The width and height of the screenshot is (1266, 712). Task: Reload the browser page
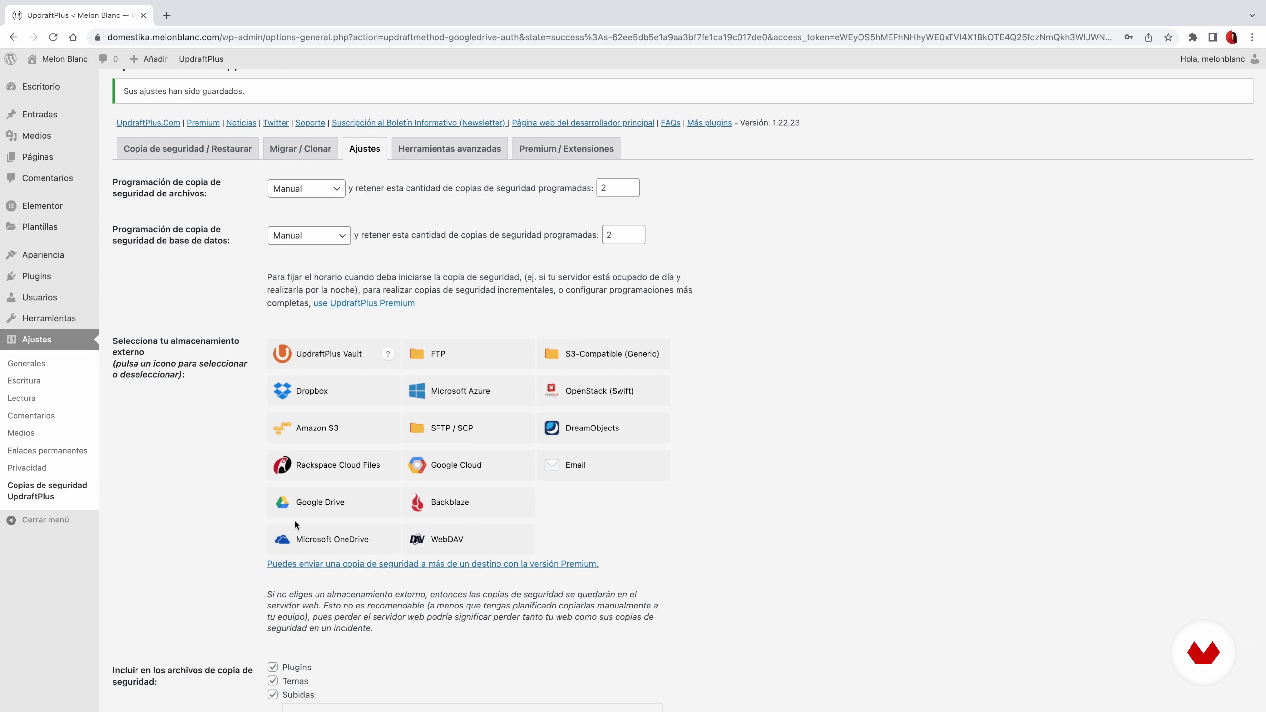pos(53,37)
